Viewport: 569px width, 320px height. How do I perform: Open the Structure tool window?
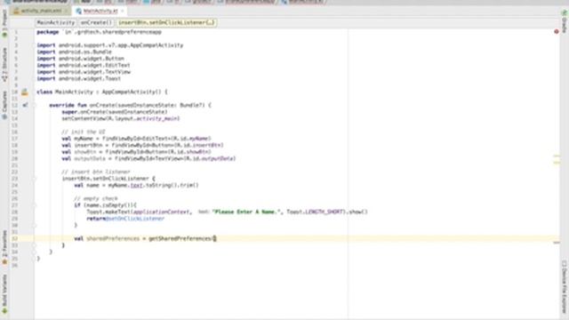pos(4,65)
